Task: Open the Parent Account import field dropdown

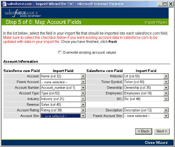Action: [63, 82]
